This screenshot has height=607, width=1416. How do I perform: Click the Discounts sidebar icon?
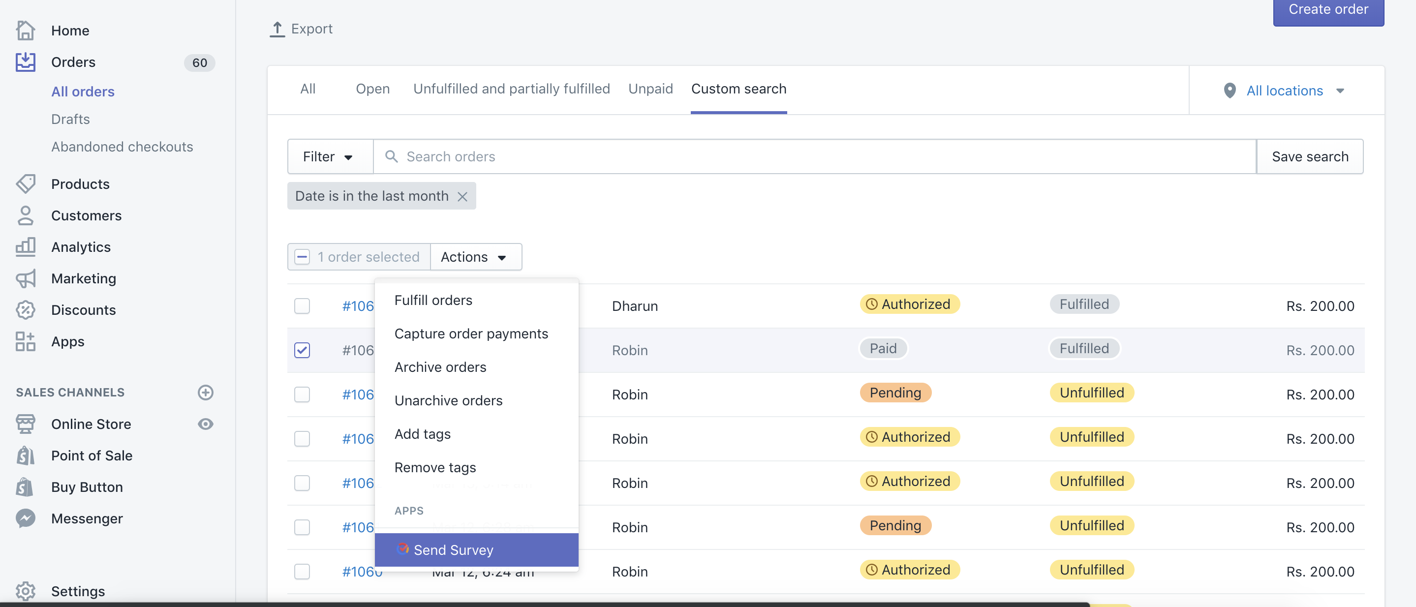tap(26, 309)
